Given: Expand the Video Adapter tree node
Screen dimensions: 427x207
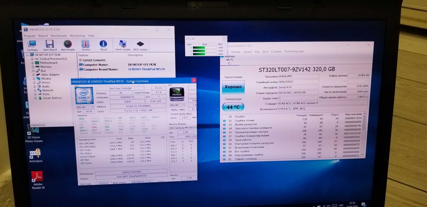Looking at the screenshot, I should (33, 75).
